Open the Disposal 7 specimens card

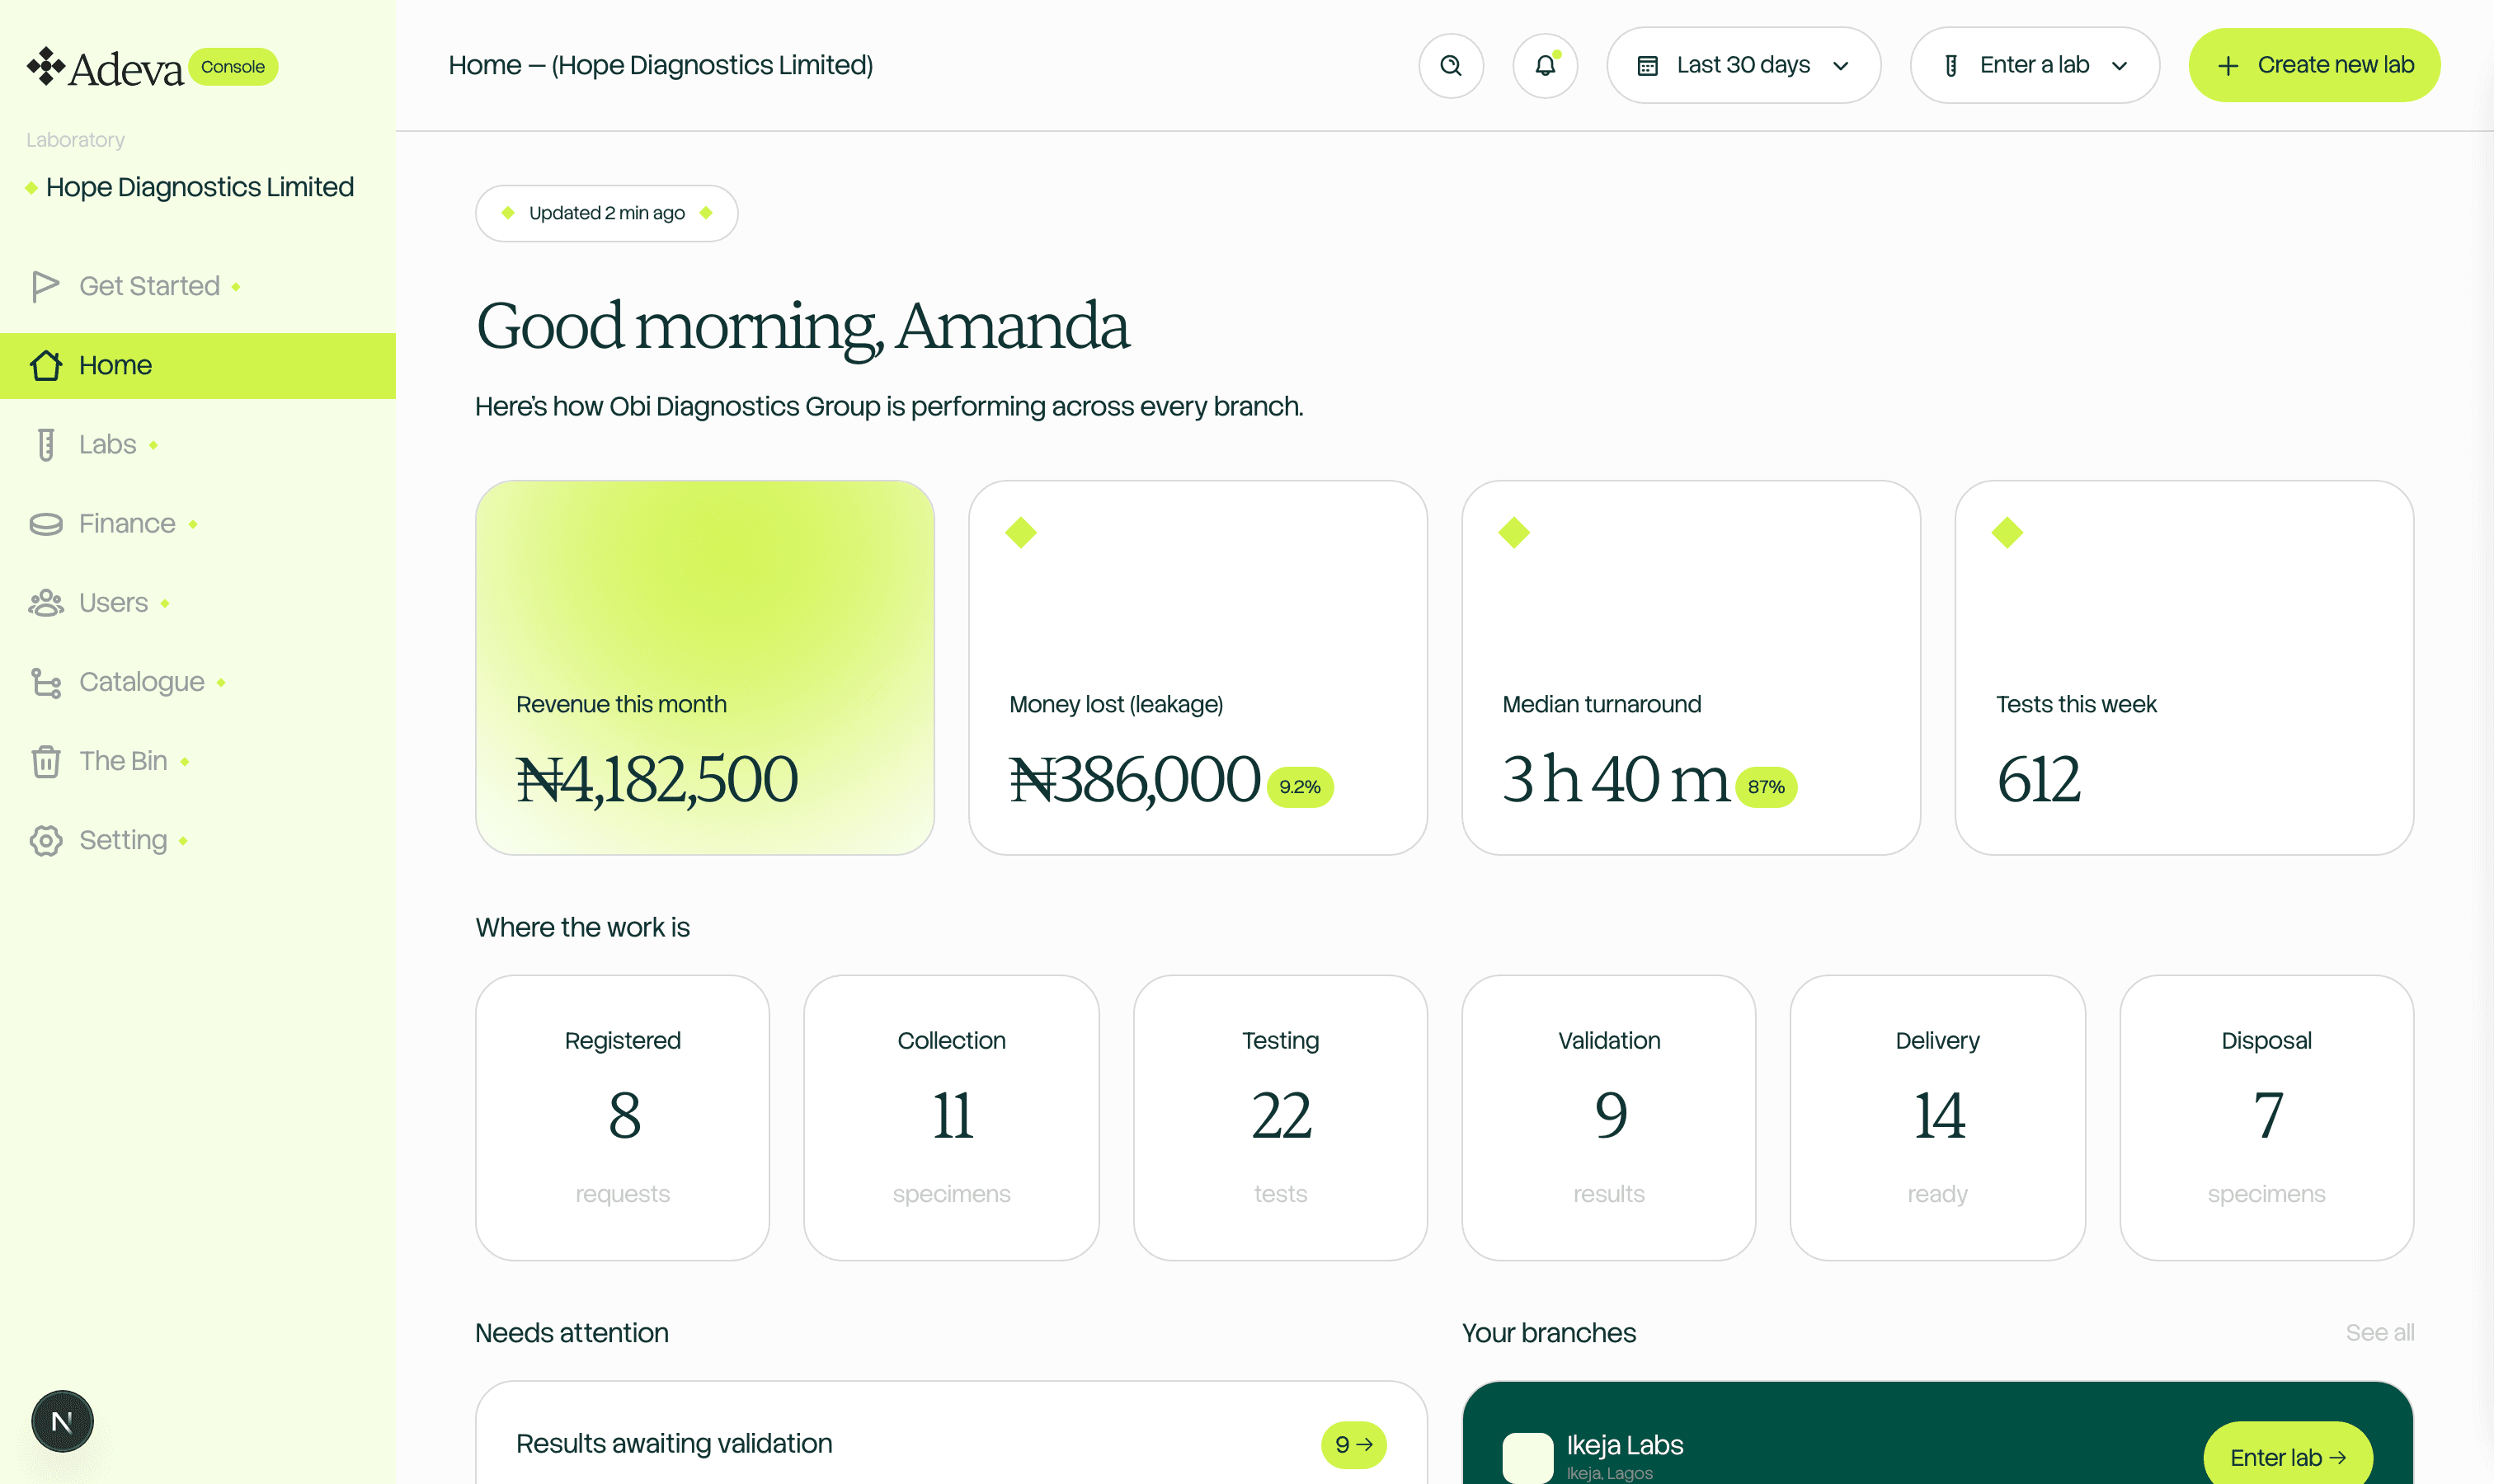click(x=2267, y=1117)
